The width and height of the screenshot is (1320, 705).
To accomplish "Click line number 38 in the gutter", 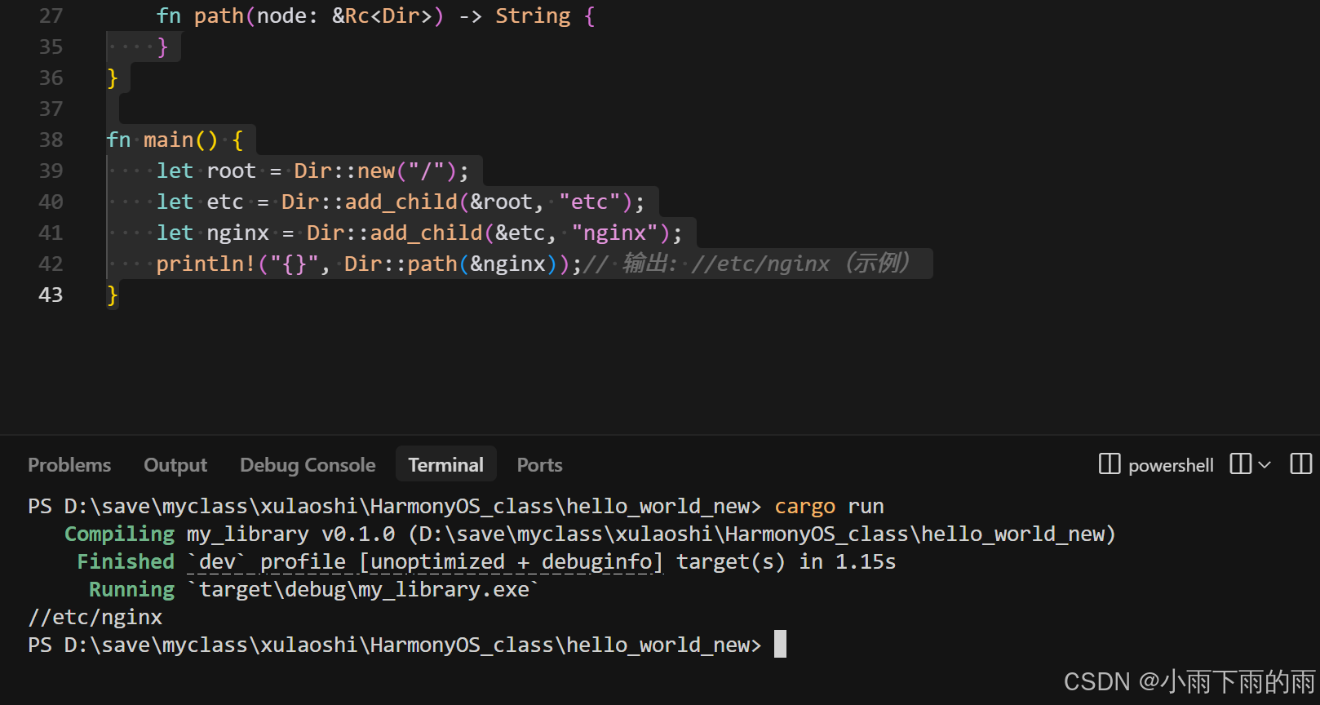I will coord(51,140).
